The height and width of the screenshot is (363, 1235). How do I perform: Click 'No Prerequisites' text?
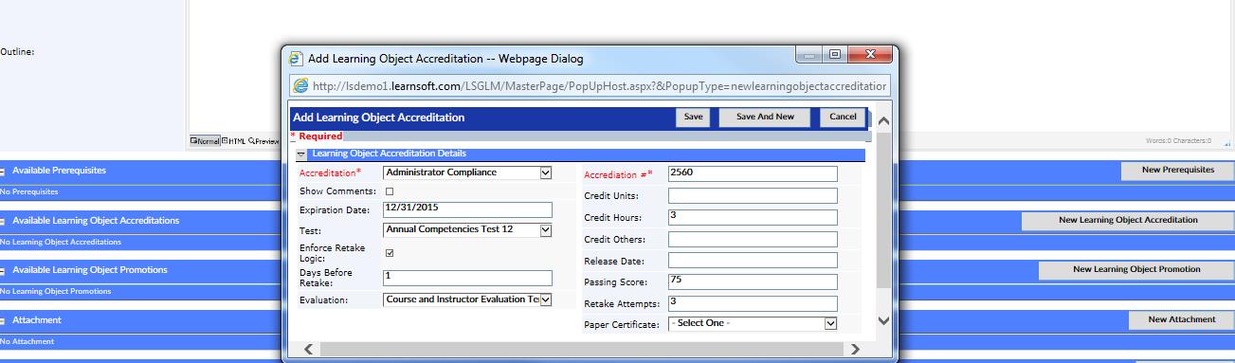29,191
